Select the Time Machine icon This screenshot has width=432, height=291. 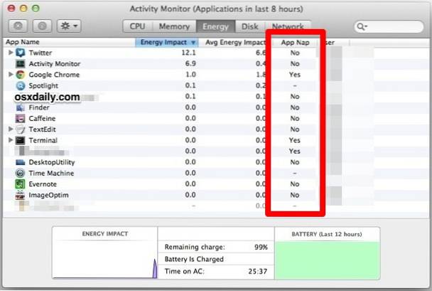click(21, 173)
